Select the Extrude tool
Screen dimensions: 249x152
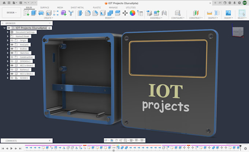tap(34, 13)
